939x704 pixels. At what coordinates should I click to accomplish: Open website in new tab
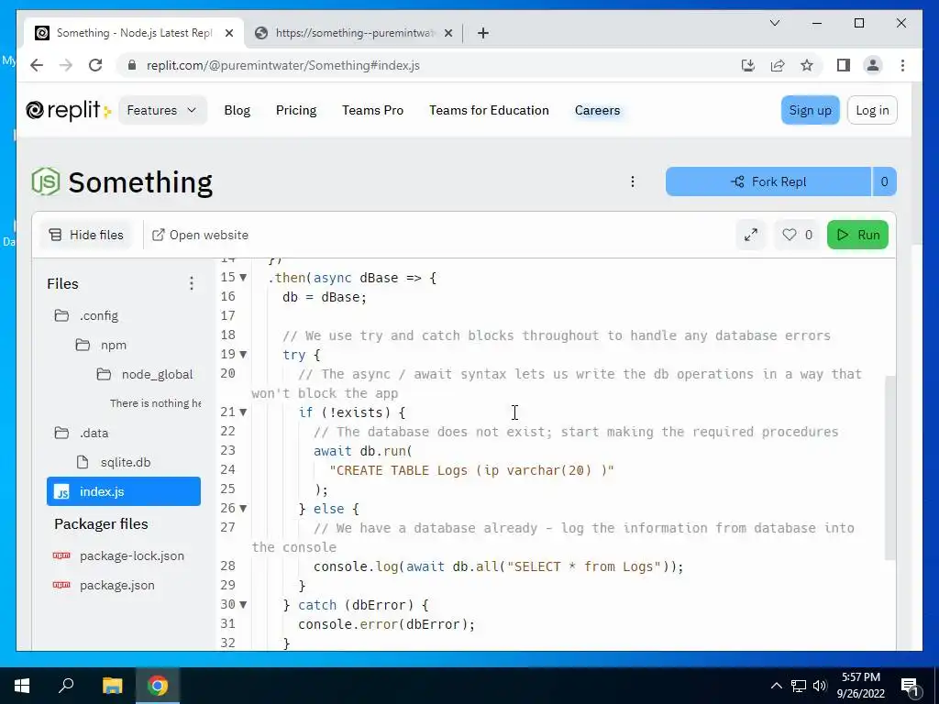pos(200,235)
